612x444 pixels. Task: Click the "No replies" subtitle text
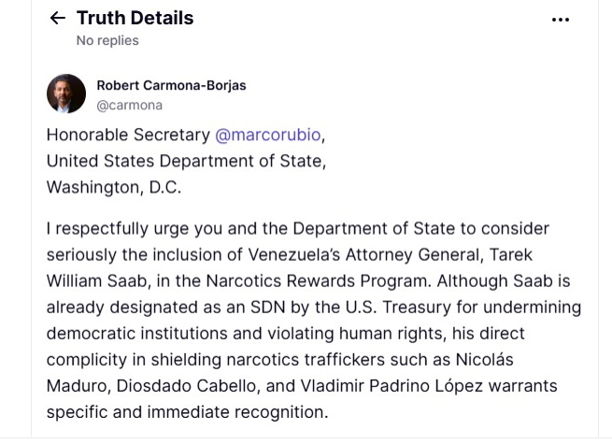107,40
